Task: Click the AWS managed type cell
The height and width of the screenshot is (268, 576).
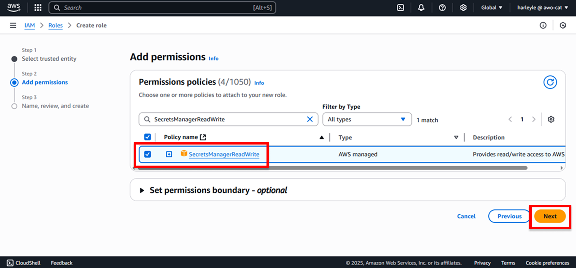Action: [358, 154]
